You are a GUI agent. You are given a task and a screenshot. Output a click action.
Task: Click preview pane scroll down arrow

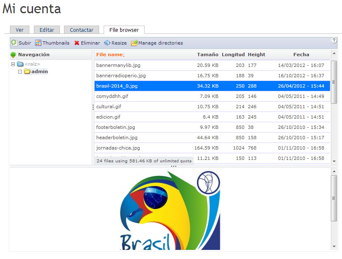point(334,247)
